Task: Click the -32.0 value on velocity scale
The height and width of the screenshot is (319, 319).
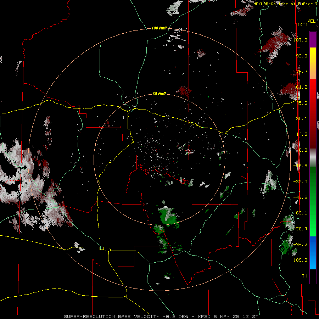Action: coord(300,182)
